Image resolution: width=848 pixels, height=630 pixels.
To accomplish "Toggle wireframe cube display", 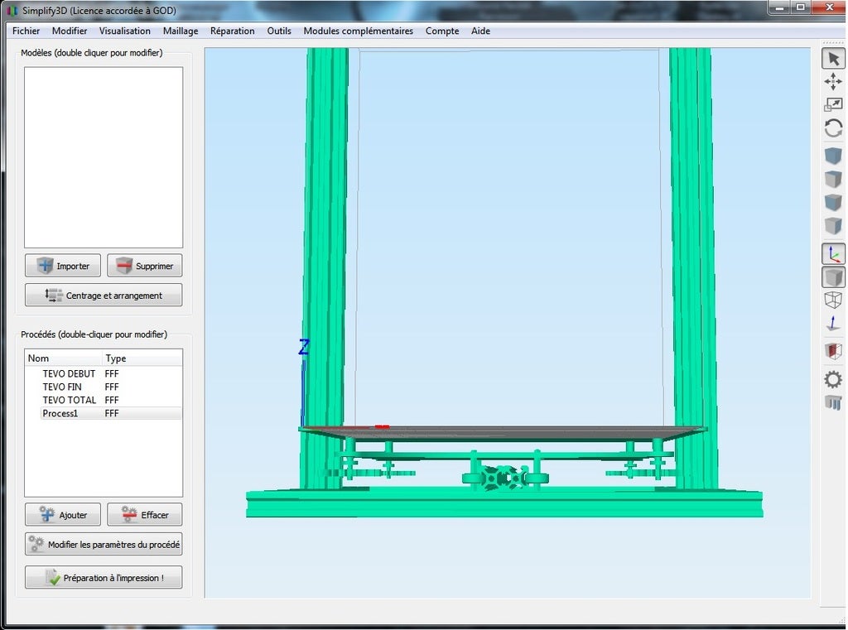I will (x=833, y=300).
